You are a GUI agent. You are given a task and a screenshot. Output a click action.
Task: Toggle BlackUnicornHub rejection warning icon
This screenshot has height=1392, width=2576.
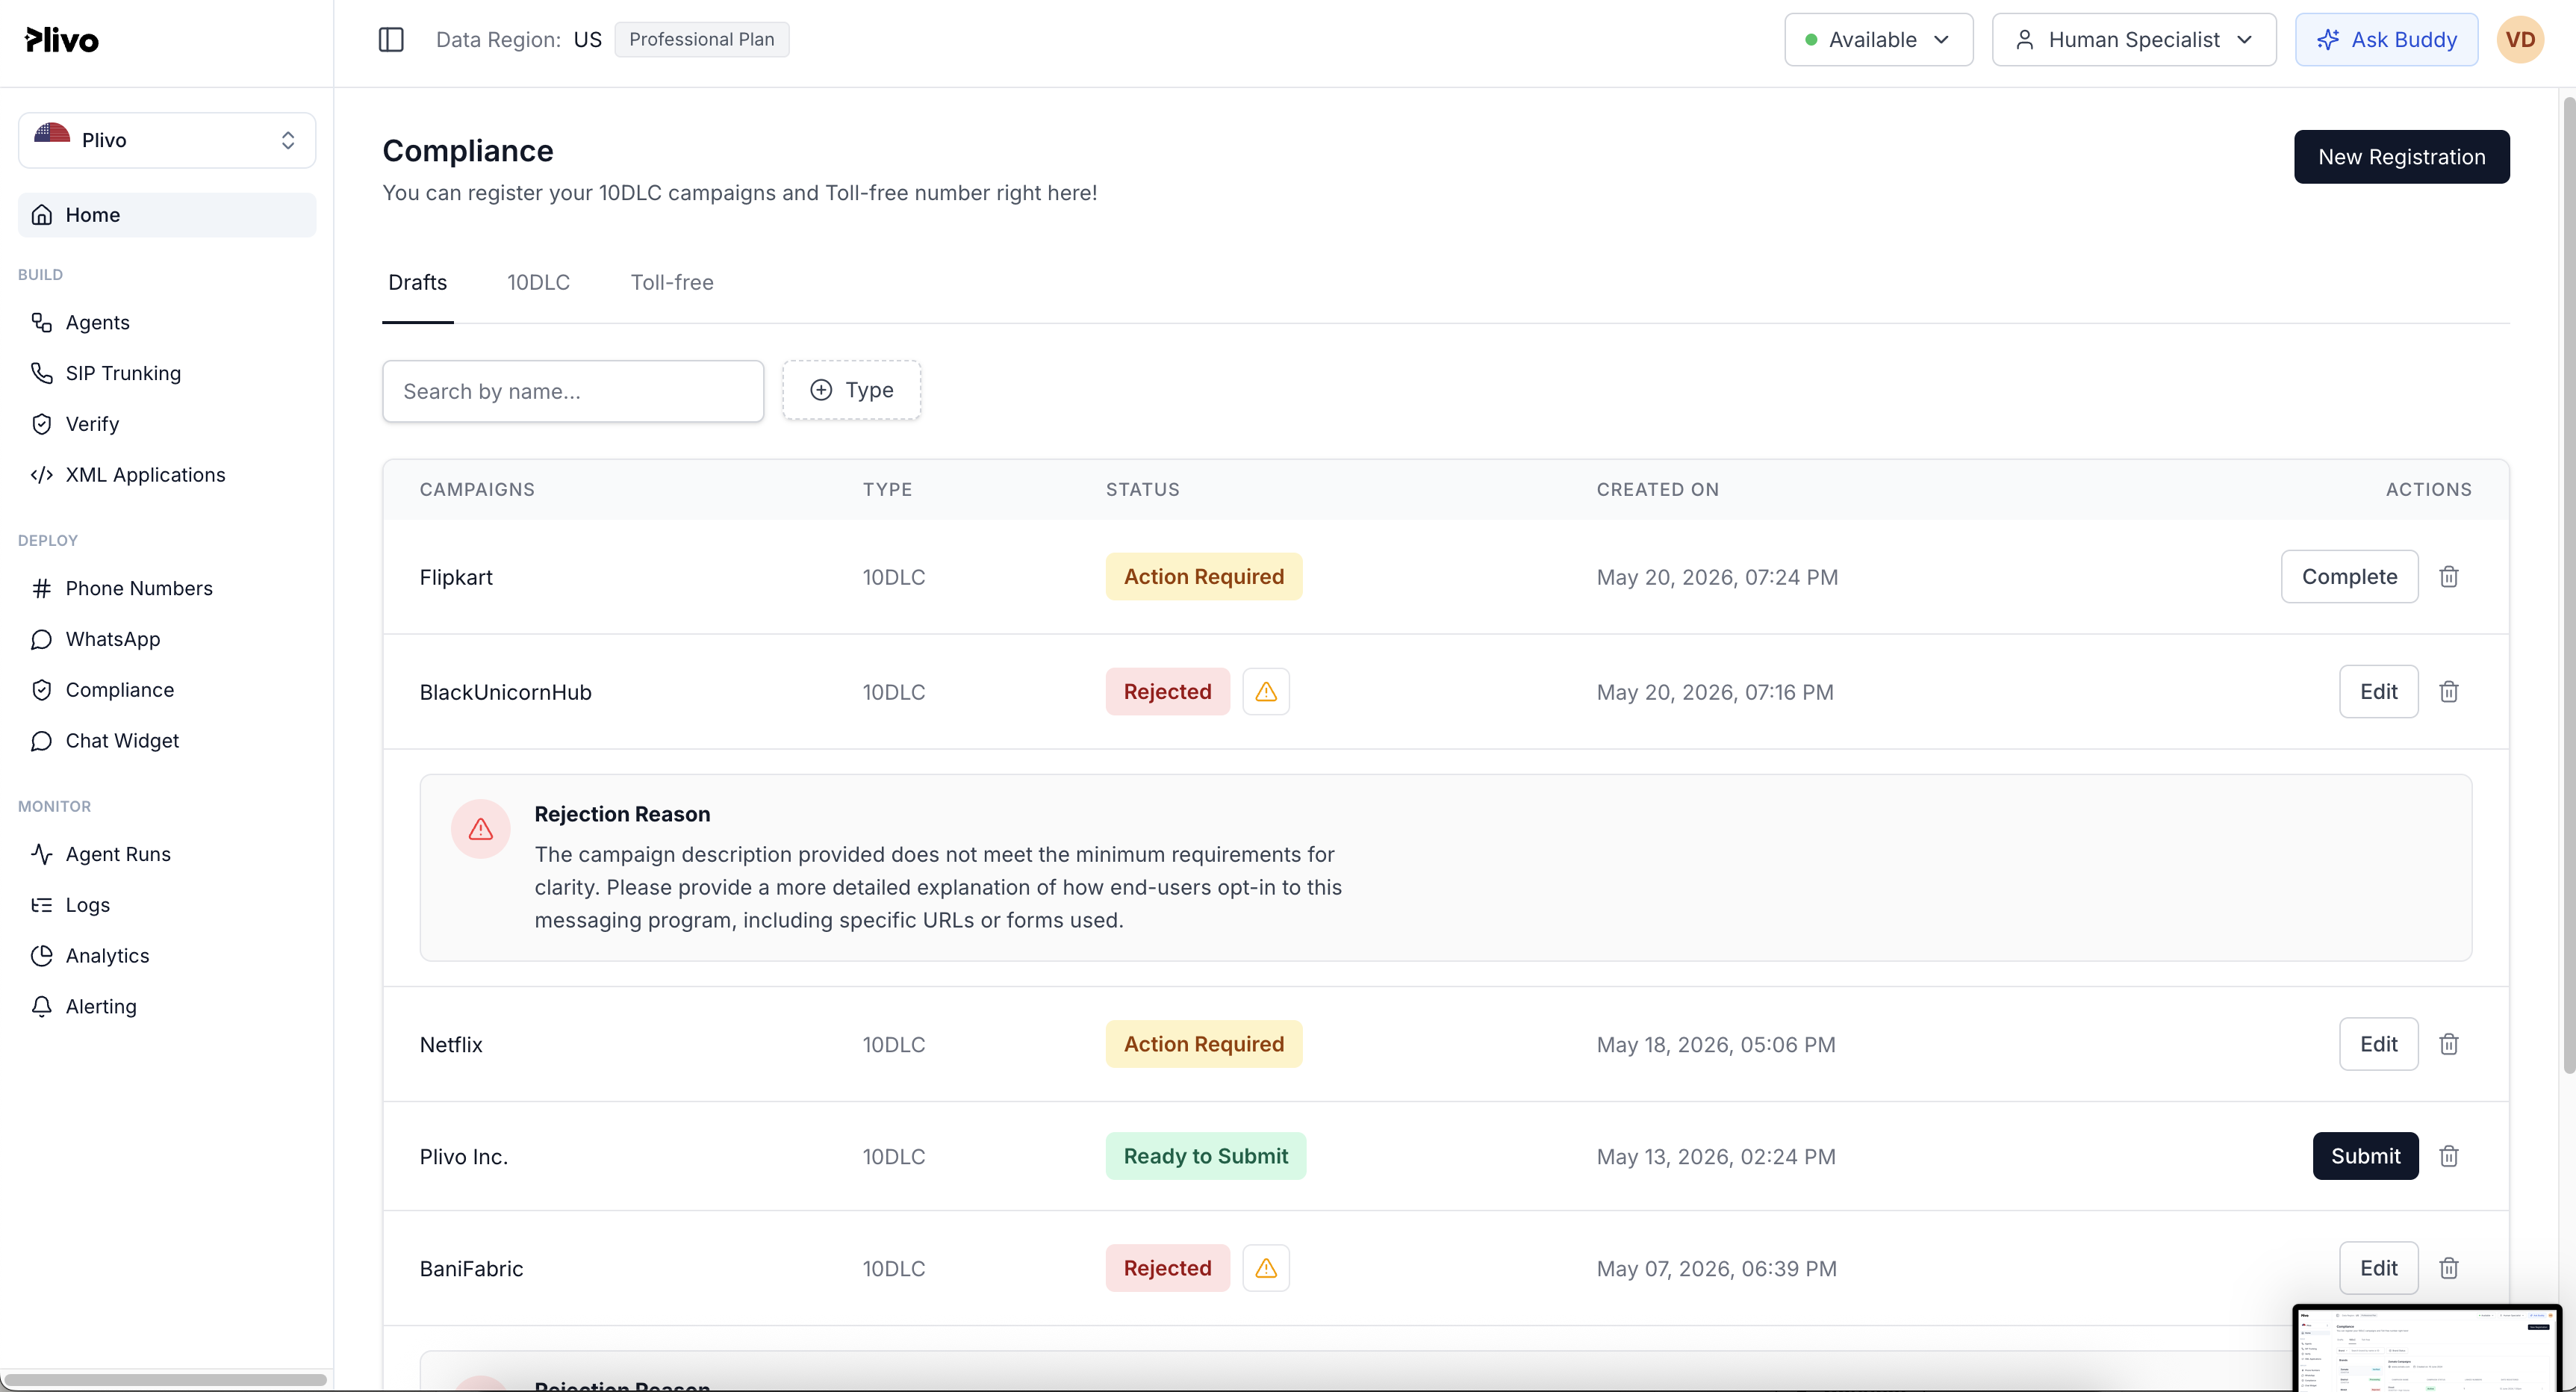[x=1266, y=692]
